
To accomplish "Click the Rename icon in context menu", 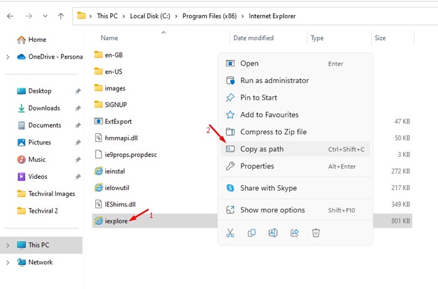I will click(273, 233).
